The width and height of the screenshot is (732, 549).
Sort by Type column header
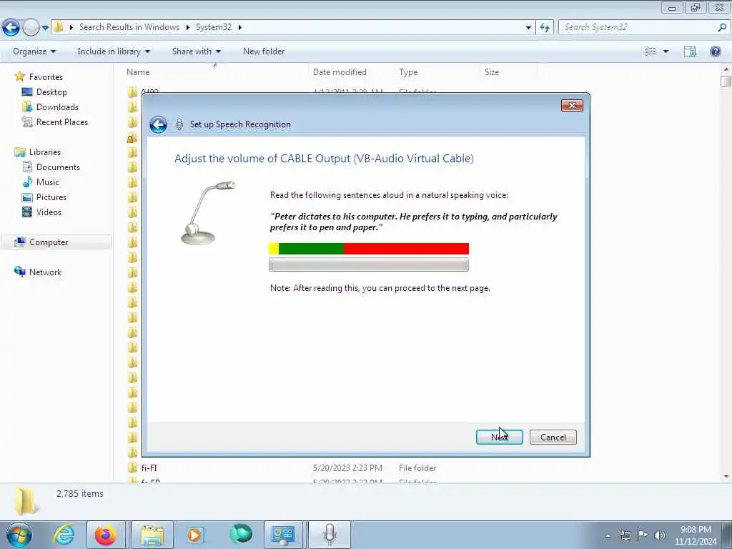pos(437,72)
